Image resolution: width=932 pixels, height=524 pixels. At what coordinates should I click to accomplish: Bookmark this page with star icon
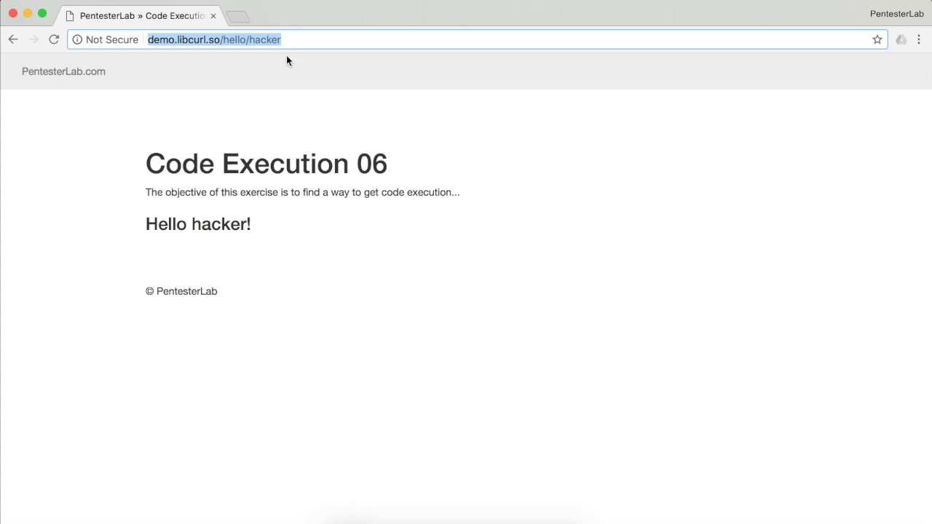pos(877,39)
